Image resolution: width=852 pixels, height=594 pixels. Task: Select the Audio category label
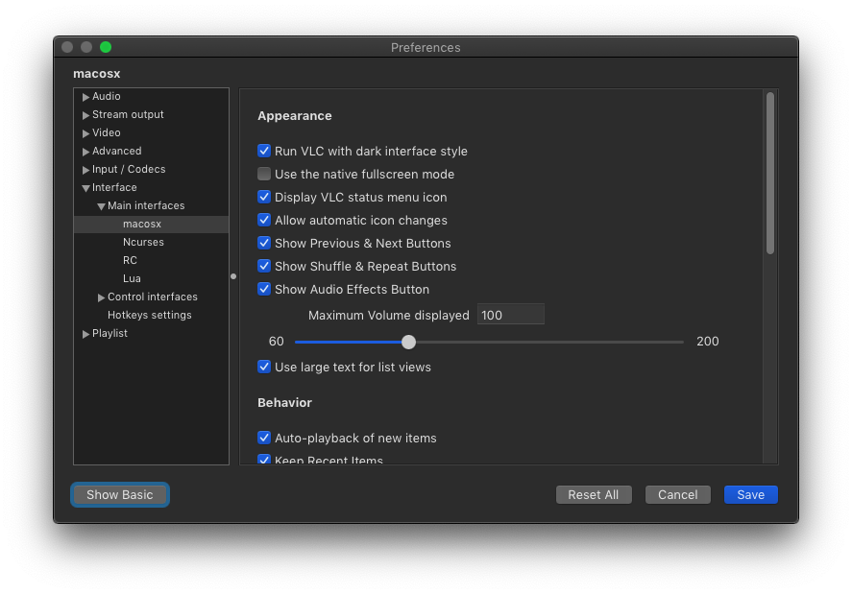106,96
